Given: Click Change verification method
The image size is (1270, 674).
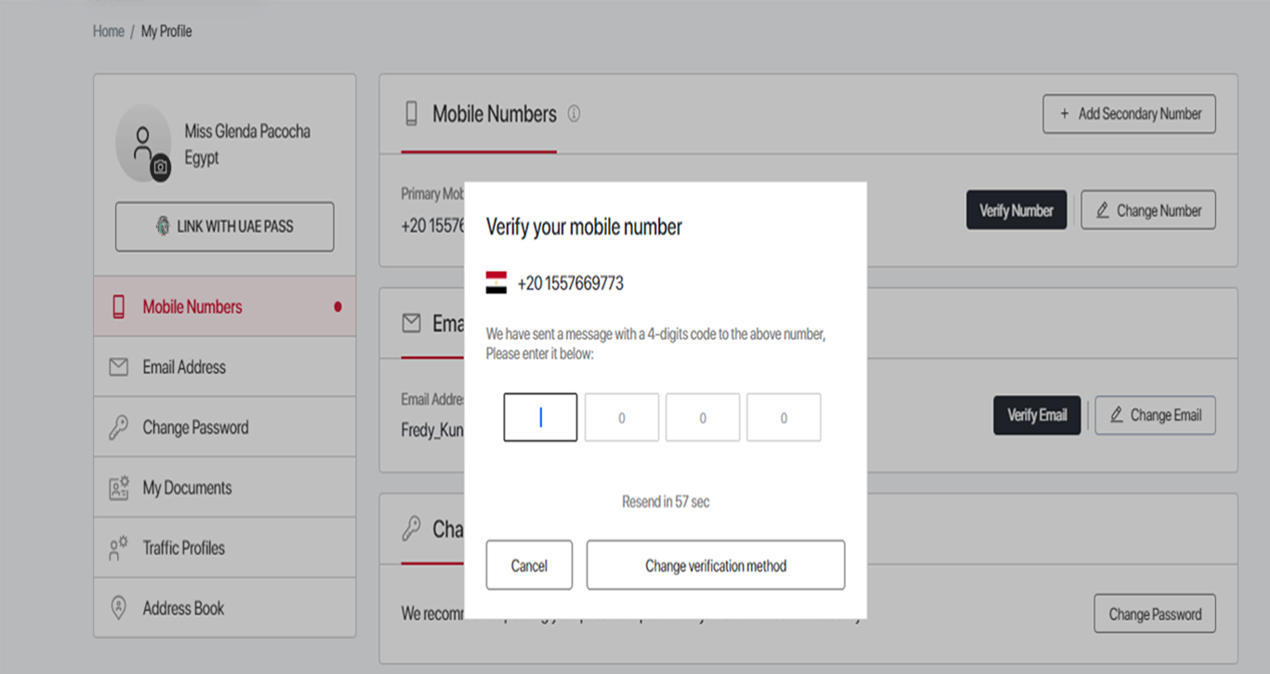Looking at the screenshot, I should 715,564.
